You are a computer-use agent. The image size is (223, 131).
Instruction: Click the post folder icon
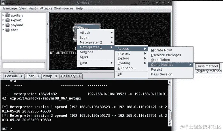point(8,30)
